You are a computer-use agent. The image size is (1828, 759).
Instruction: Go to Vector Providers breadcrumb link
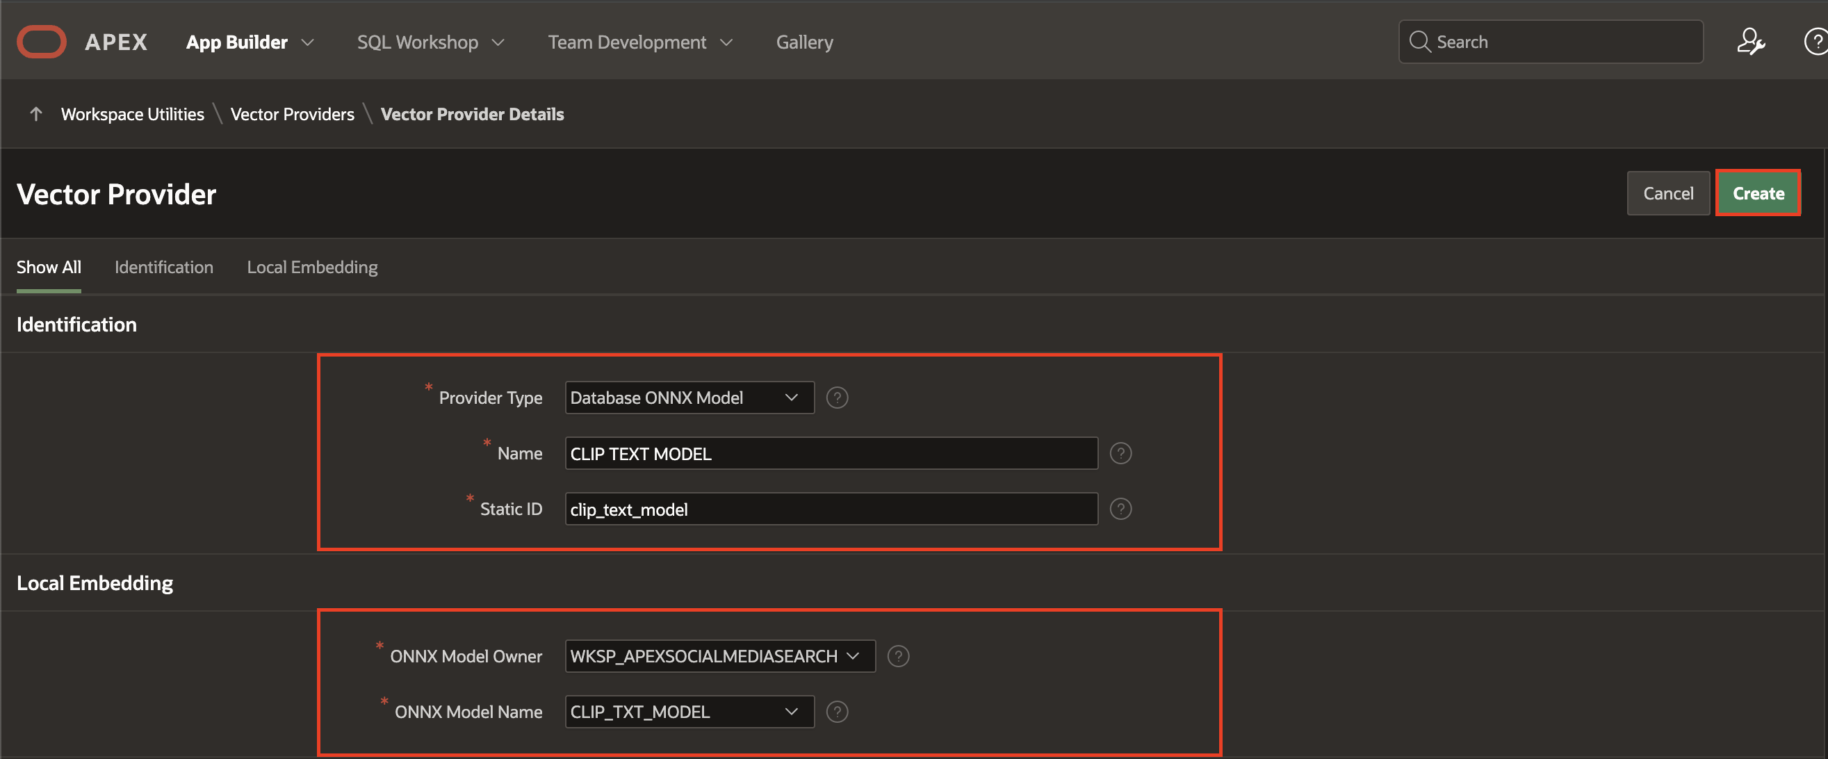click(292, 114)
